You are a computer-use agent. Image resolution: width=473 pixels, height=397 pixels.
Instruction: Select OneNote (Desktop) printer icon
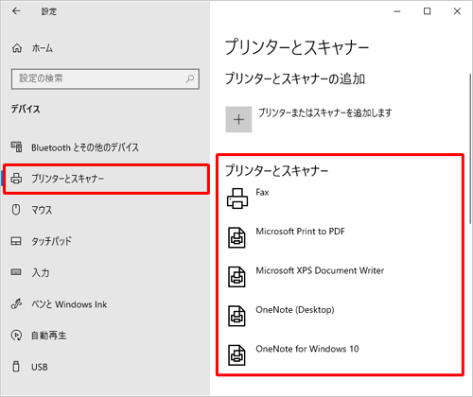tap(236, 316)
